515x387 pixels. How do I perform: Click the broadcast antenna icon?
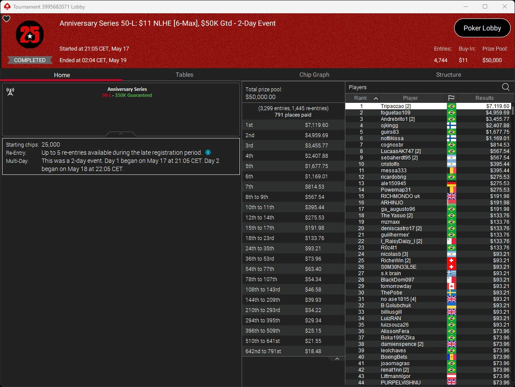click(10, 92)
